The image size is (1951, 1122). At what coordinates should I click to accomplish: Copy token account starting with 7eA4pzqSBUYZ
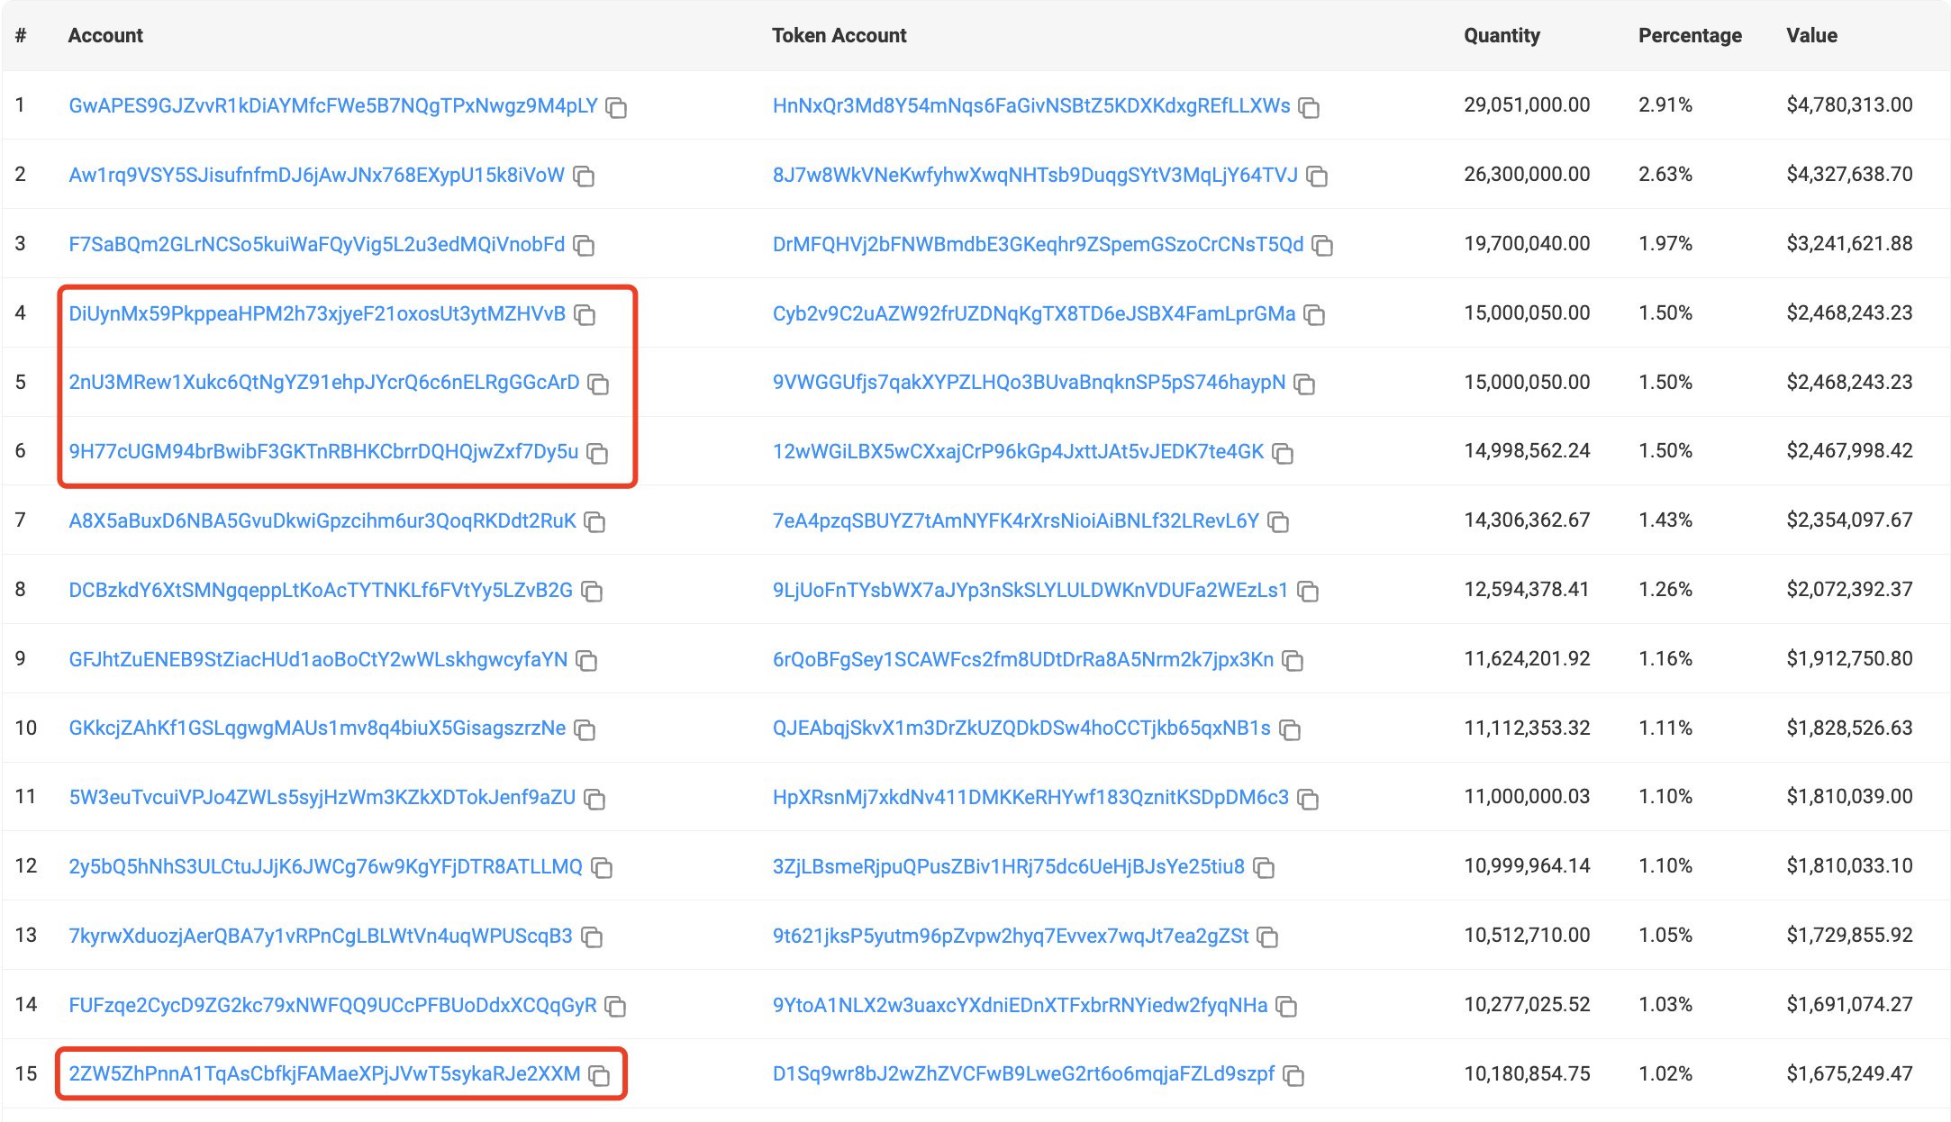(x=1278, y=521)
